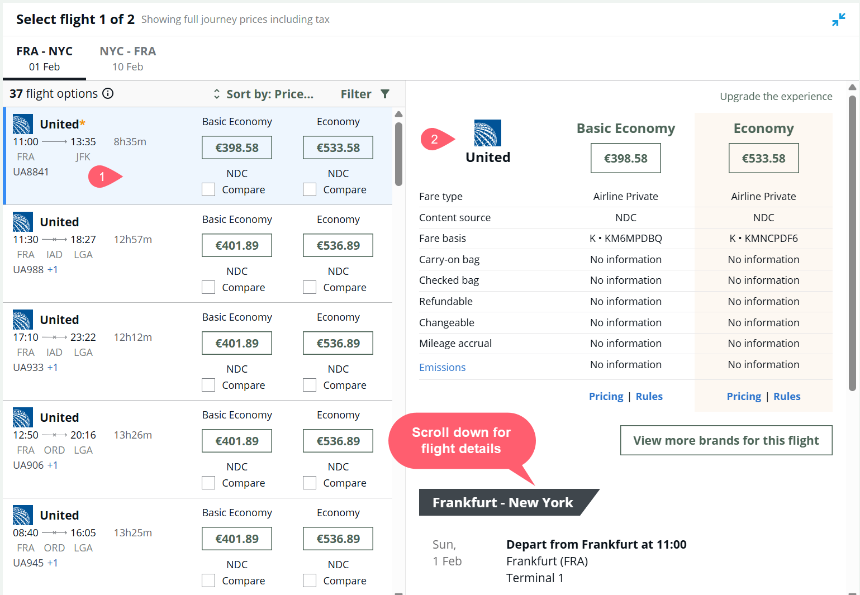Open Basic Economy Rules link
Image resolution: width=860 pixels, height=595 pixels.
649,396
